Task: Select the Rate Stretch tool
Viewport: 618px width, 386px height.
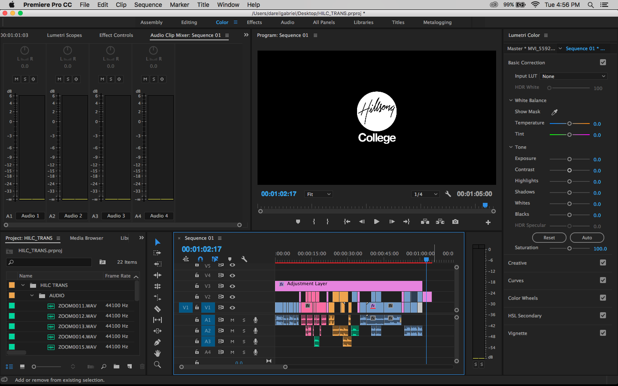Action: pos(158,297)
